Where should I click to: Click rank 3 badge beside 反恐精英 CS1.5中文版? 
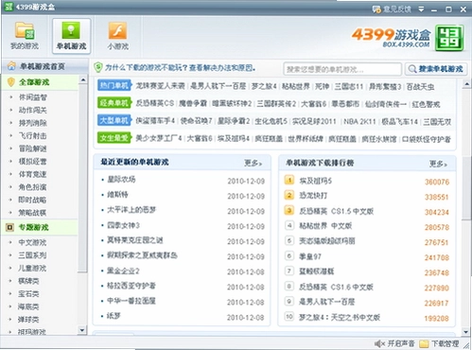tap(289, 210)
